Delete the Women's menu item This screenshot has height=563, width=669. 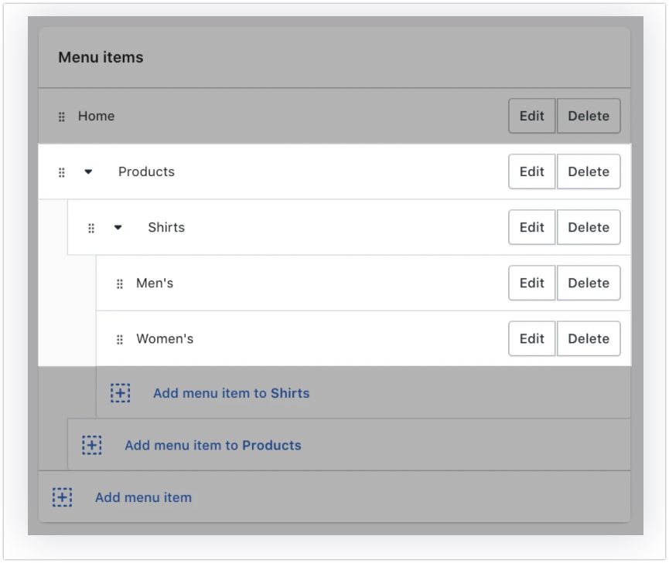tap(589, 338)
